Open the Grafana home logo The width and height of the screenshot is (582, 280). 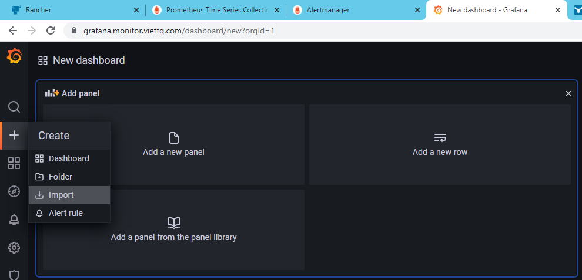point(14,56)
